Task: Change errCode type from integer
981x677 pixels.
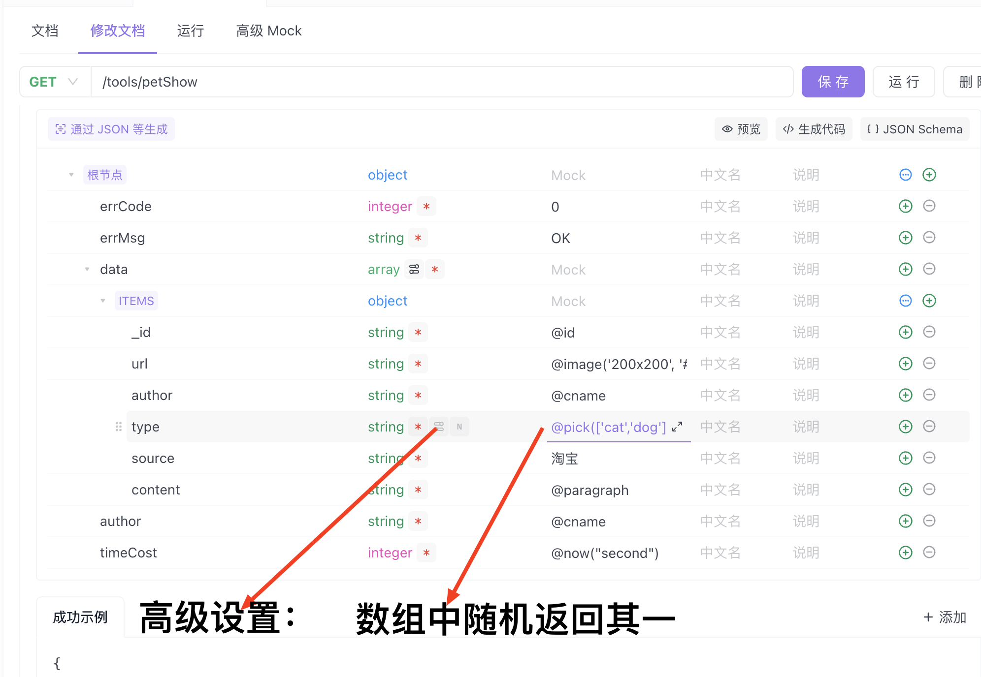Action: tap(390, 206)
